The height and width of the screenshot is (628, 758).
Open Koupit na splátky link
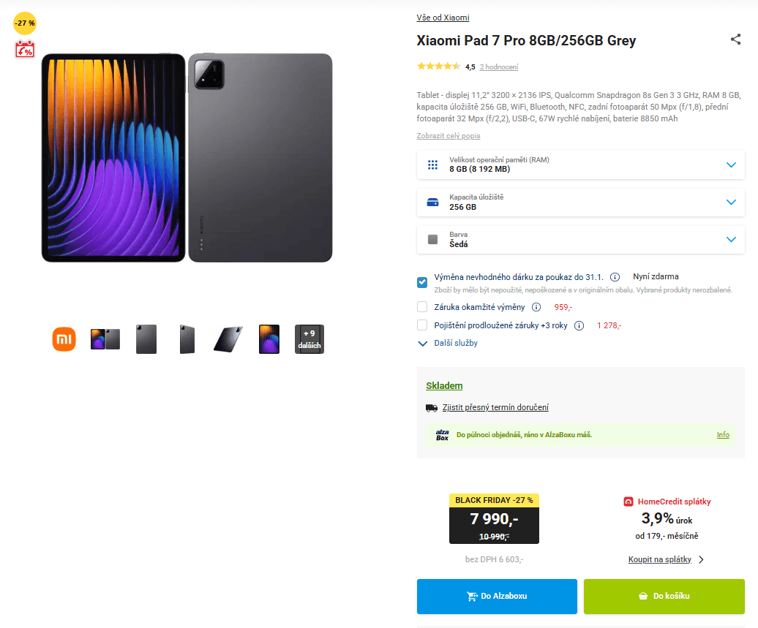[x=661, y=559]
